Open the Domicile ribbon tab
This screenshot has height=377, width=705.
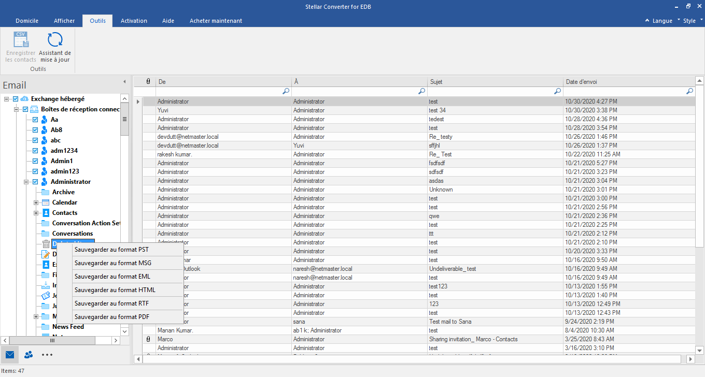[27, 21]
